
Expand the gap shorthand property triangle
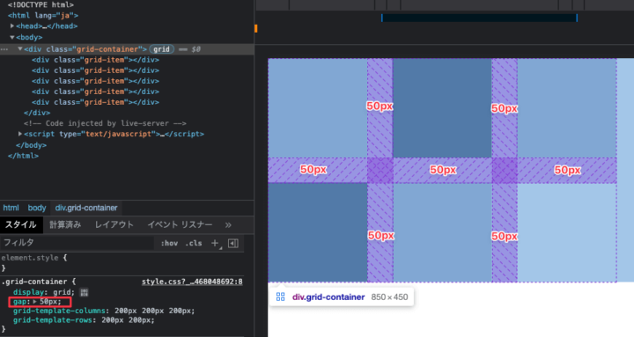point(34,302)
